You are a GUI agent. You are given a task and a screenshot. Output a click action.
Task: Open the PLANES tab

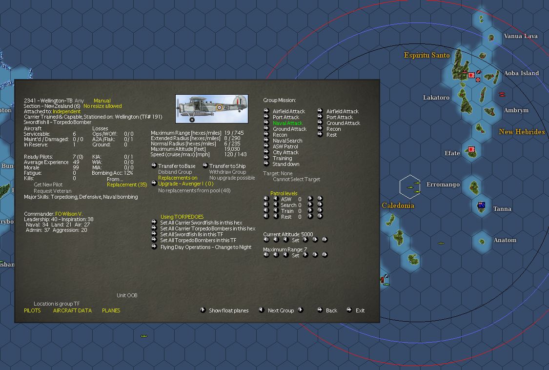click(111, 310)
